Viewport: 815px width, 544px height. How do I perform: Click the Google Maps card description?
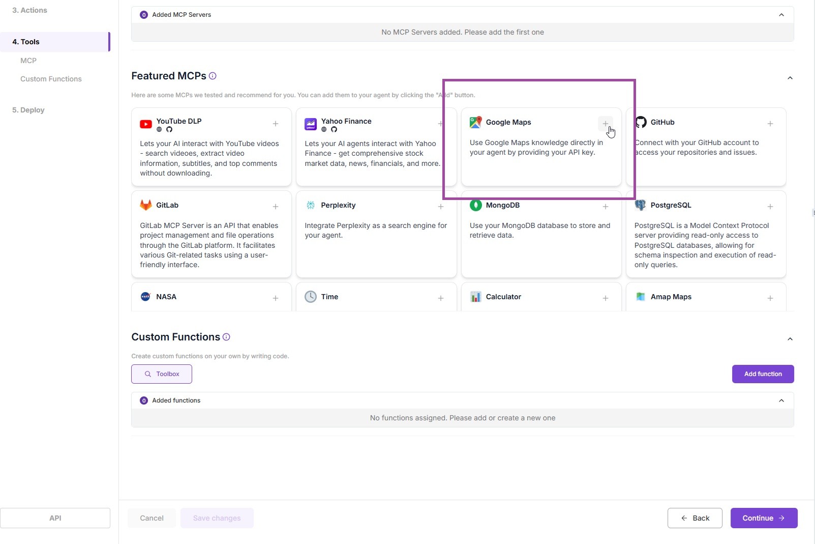point(536,148)
